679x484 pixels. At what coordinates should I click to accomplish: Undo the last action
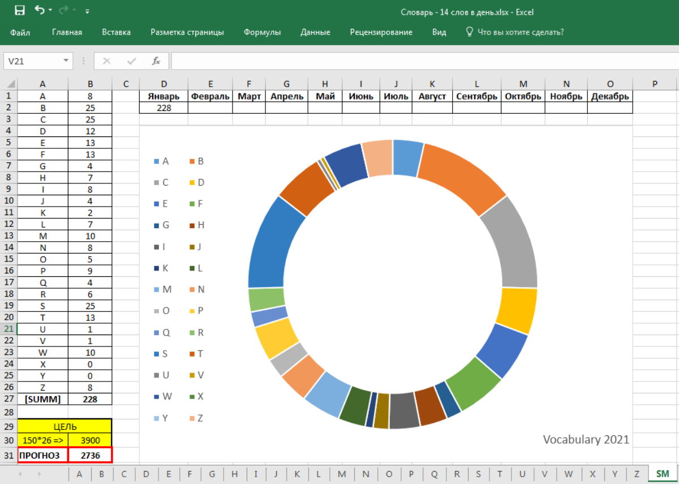click(x=39, y=10)
